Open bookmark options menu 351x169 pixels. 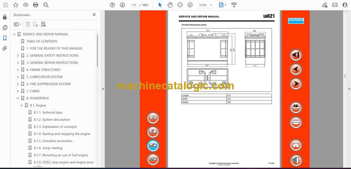click(18, 24)
